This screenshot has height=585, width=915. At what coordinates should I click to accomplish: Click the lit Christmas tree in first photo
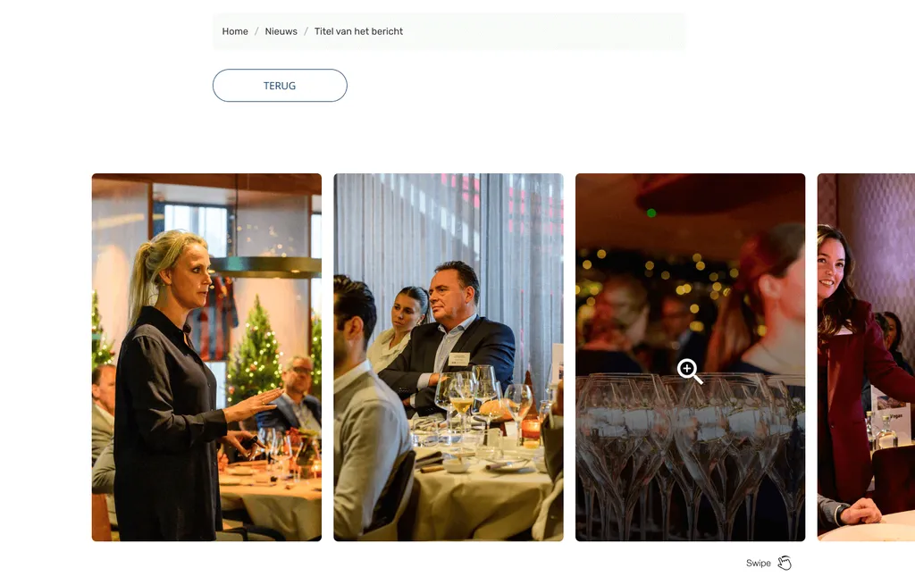pyautogui.click(x=254, y=350)
